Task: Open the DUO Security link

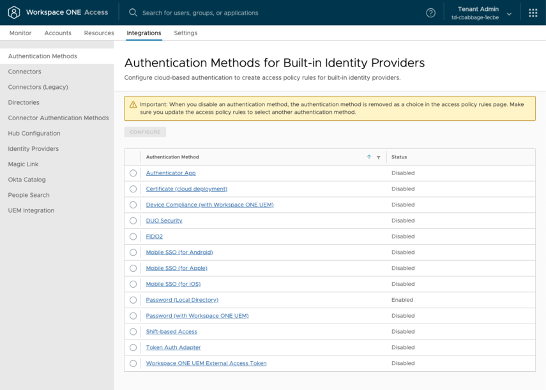Action: (x=164, y=221)
